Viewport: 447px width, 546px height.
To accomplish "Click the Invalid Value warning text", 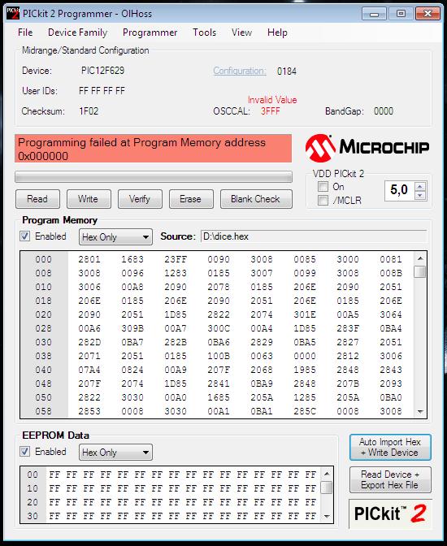I will pos(272,100).
